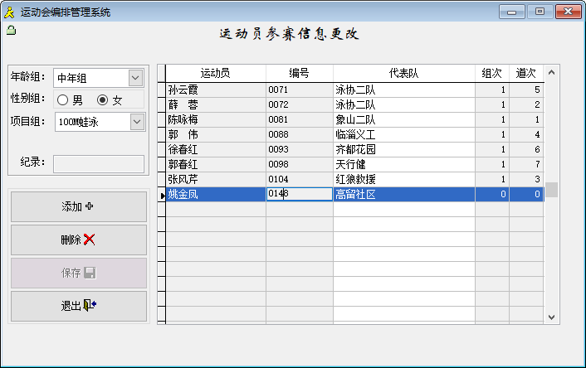The width and height of the screenshot is (586, 368).
Task: Select the 男 radio button
Action: [63, 100]
